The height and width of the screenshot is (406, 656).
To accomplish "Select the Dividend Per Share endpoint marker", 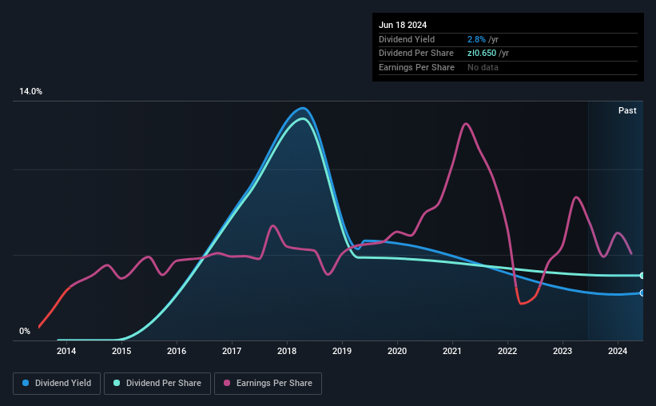I will (642, 276).
